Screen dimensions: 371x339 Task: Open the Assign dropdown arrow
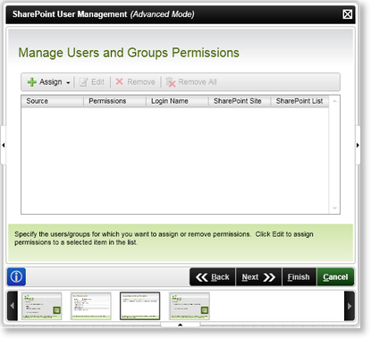(68, 83)
